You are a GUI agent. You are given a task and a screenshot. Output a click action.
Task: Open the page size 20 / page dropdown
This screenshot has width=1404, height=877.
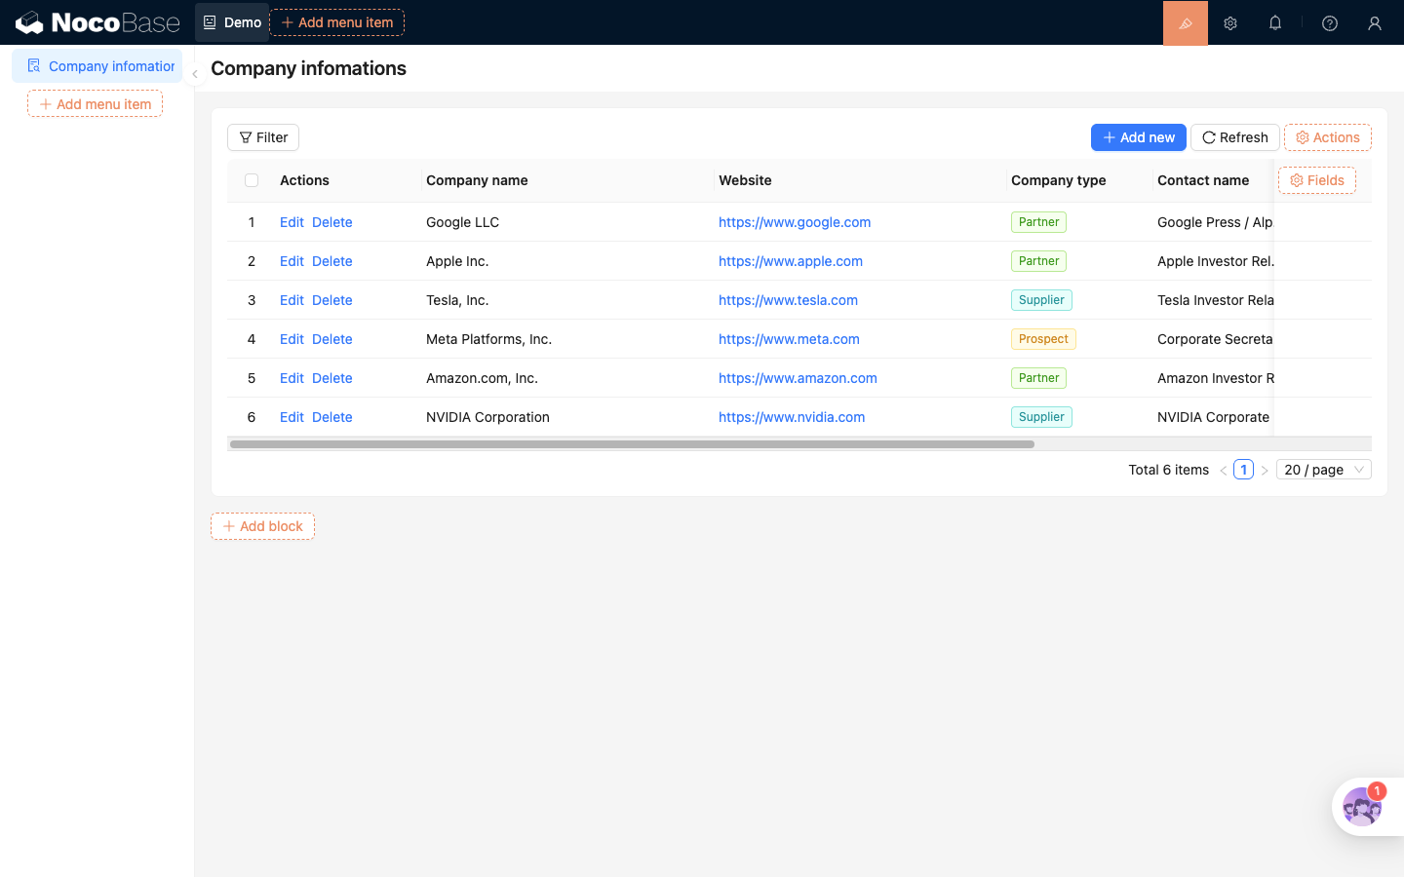(1324, 470)
